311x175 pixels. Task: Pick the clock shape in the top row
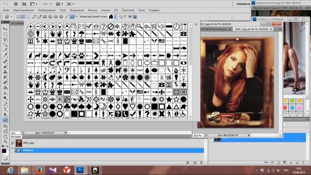(176, 26)
